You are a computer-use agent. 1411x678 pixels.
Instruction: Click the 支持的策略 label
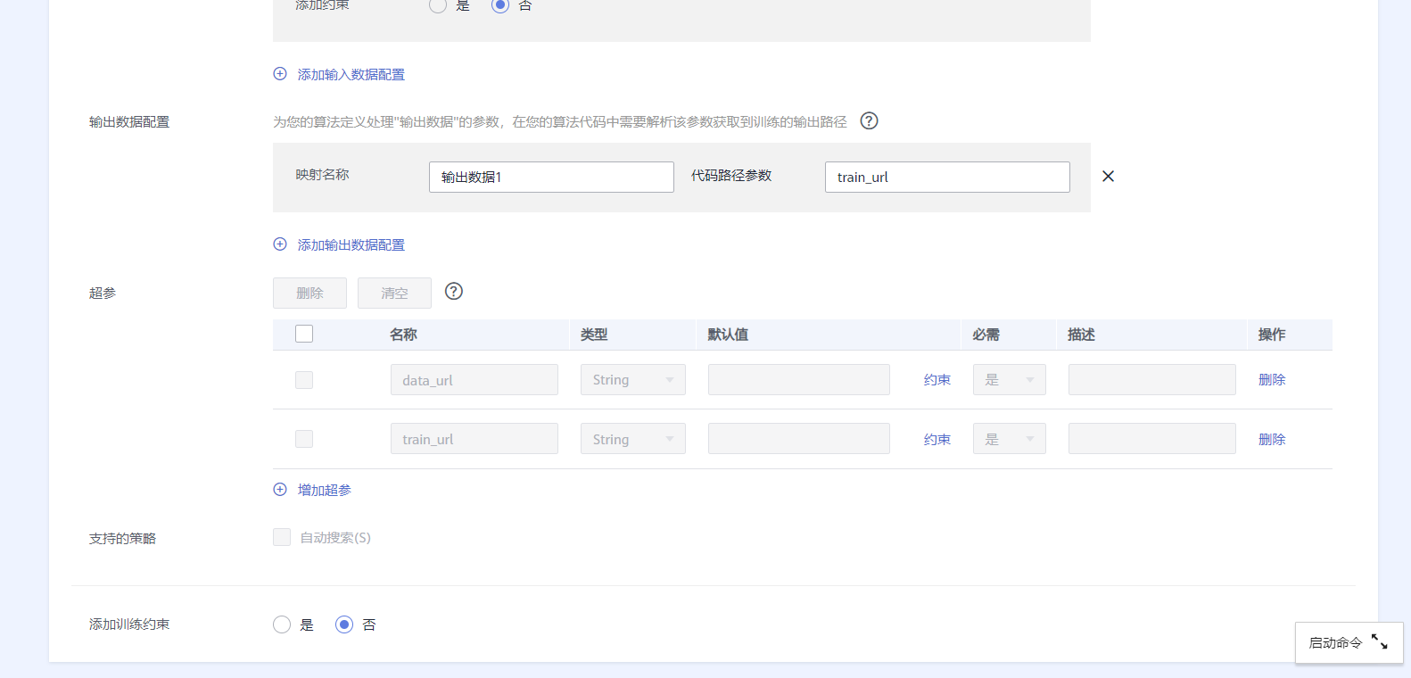(122, 539)
